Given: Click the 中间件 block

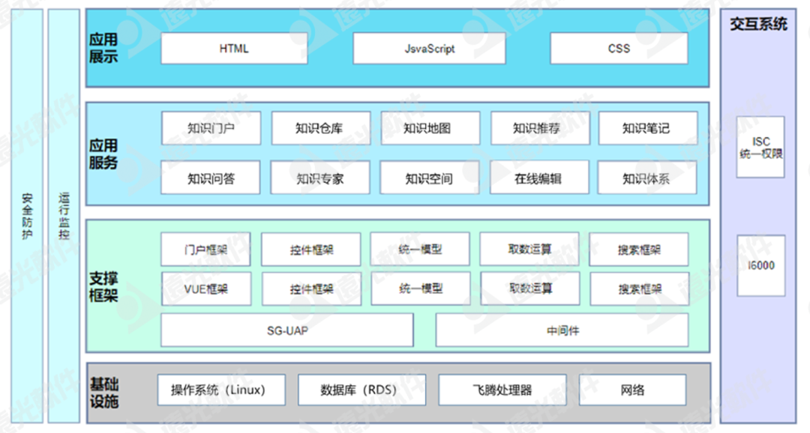Looking at the screenshot, I should 562,330.
